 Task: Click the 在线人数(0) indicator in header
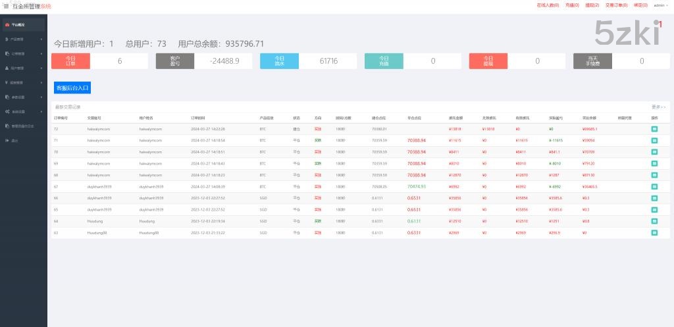coord(548,5)
